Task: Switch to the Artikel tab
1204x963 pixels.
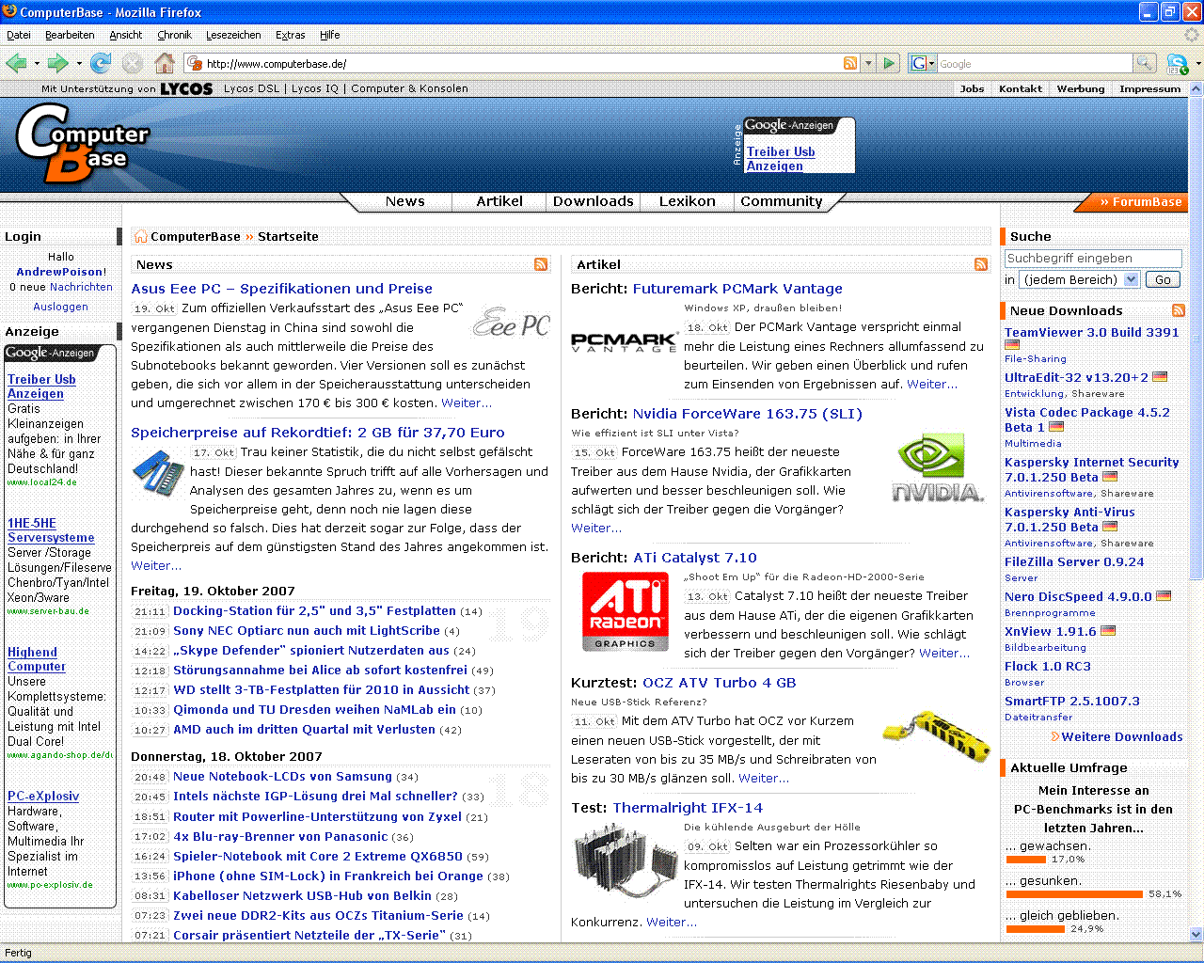Action: (x=499, y=201)
